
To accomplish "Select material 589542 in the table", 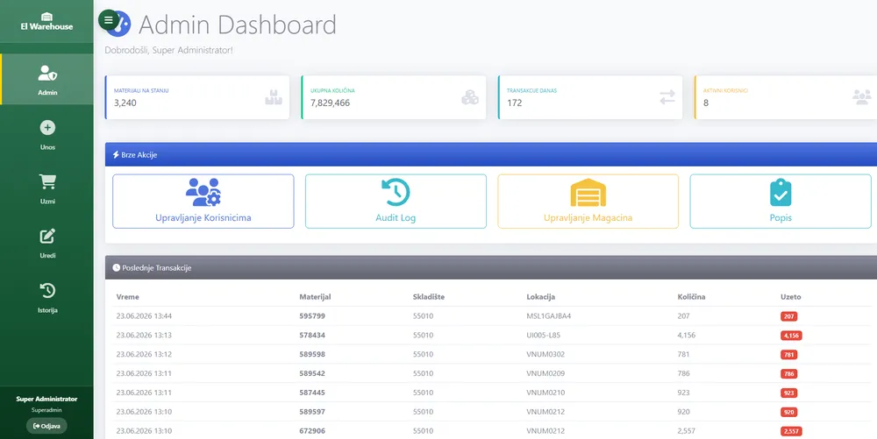I will (x=312, y=373).
